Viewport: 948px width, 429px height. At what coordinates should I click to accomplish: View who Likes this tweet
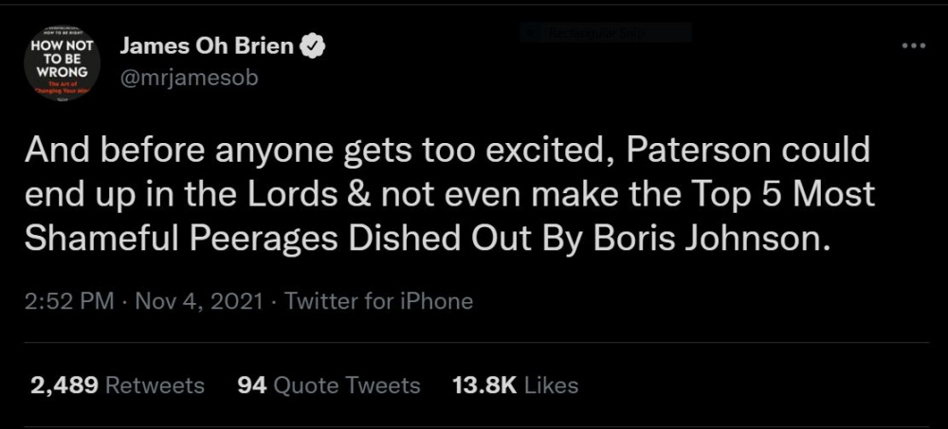pyautogui.click(x=551, y=385)
